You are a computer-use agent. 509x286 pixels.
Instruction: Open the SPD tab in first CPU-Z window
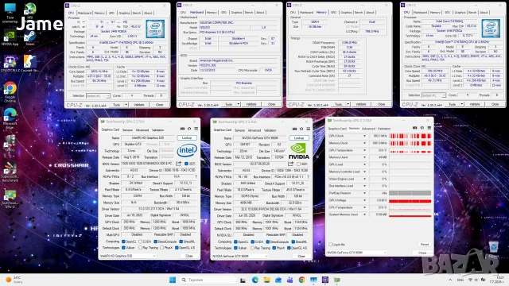point(111,13)
